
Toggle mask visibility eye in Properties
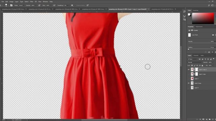(x=212, y=52)
